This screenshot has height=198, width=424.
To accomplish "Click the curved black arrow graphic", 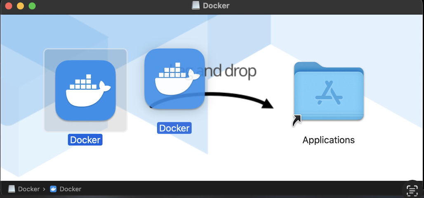I will (x=239, y=99).
